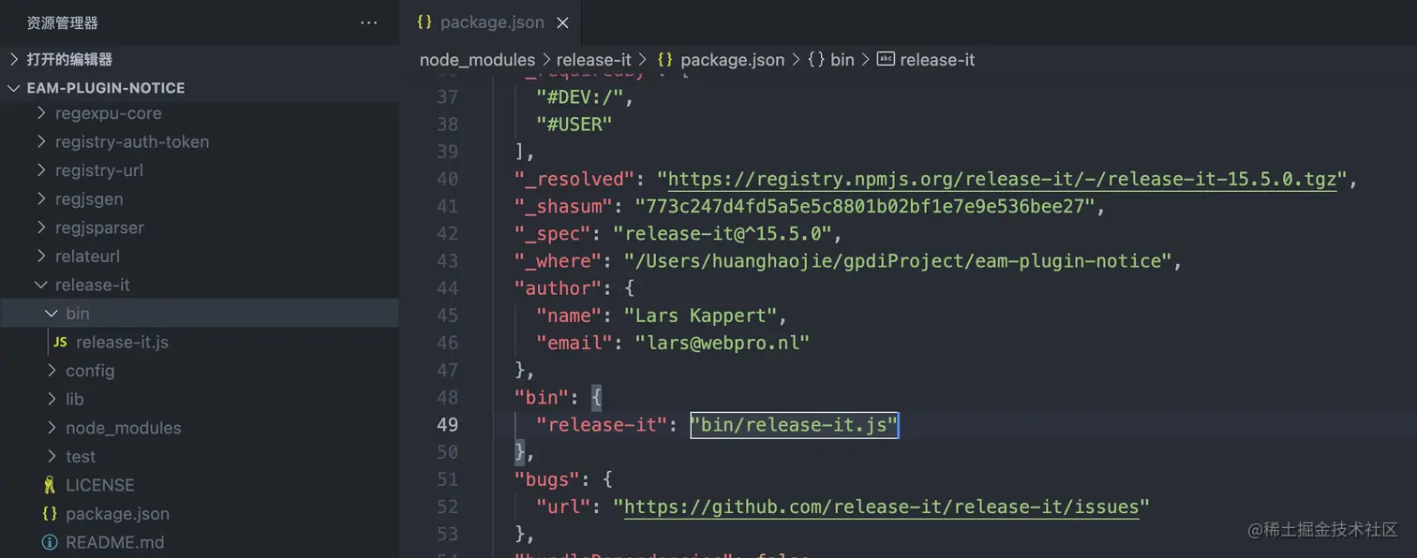Open explorer more actions ellipsis menu

point(368,22)
